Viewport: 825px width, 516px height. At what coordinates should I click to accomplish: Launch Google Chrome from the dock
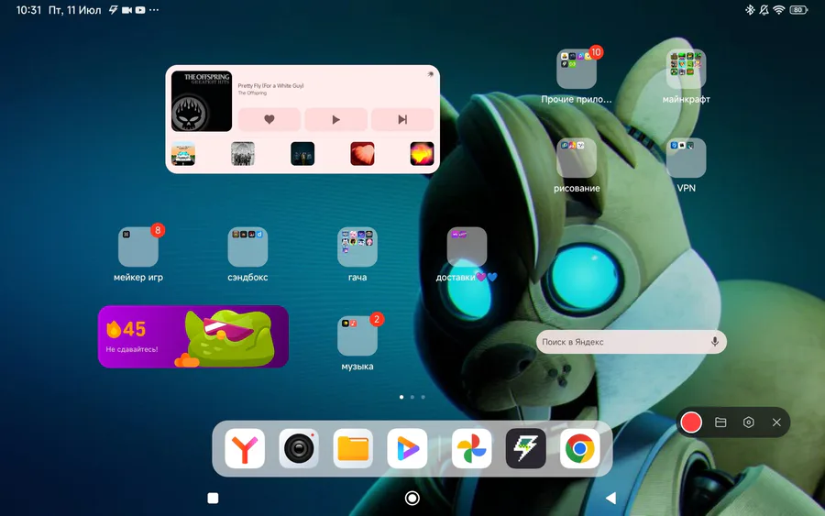click(580, 449)
